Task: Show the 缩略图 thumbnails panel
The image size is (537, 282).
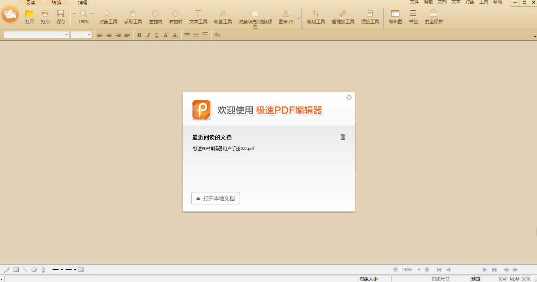Action: tap(396, 17)
